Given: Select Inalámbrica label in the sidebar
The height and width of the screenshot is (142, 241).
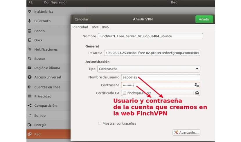Looking at the screenshot, I should click(x=44, y=12).
